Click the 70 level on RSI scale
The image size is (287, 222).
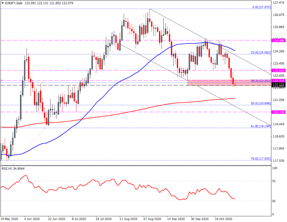point(274,181)
